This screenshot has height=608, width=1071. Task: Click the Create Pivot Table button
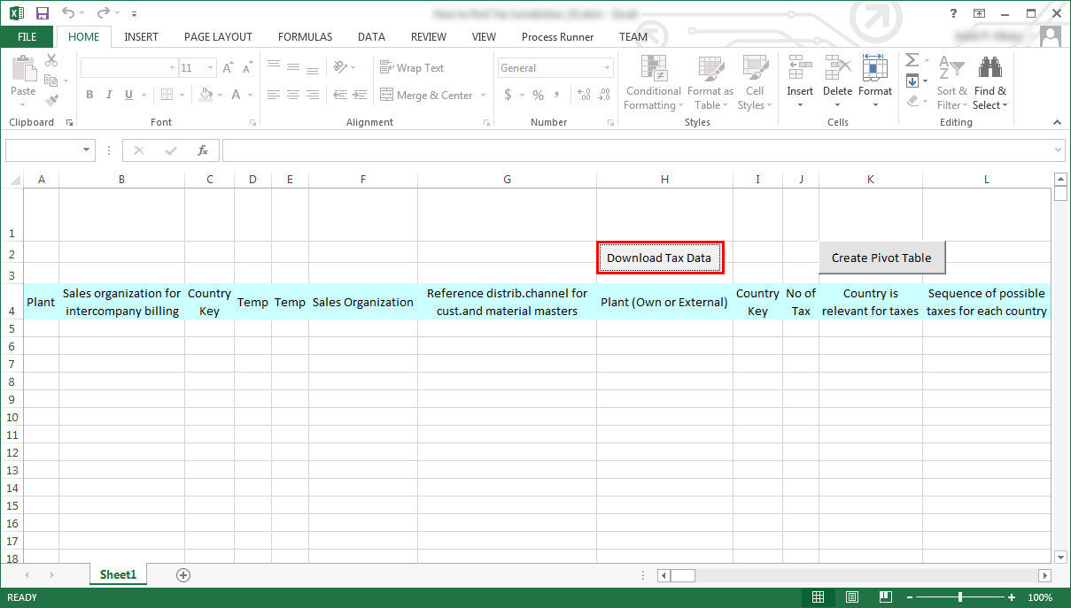881,258
